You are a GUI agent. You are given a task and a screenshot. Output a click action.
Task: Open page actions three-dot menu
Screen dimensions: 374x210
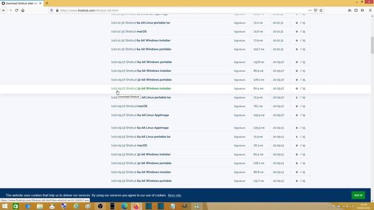pyautogui.click(x=310, y=10)
